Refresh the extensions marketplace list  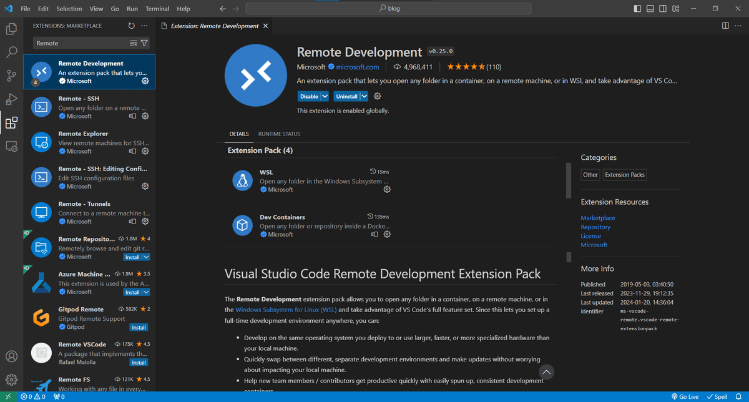tap(131, 26)
